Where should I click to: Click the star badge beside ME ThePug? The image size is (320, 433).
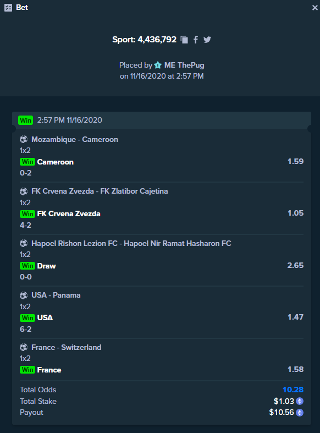(x=158, y=65)
